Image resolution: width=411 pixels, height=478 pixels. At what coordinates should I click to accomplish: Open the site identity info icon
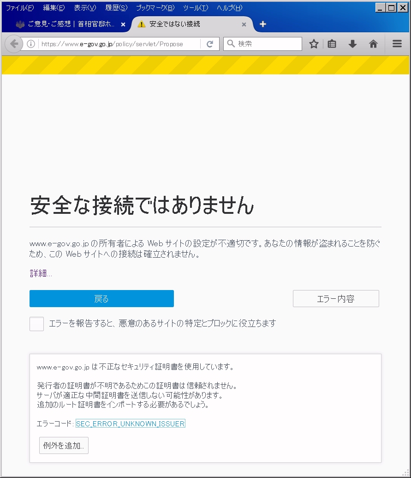coord(30,44)
